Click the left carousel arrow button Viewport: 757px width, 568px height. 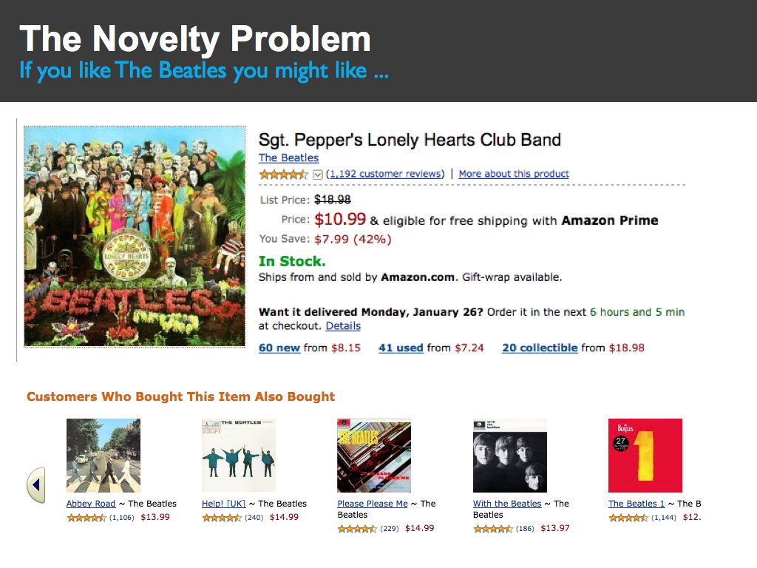tap(36, 485)
